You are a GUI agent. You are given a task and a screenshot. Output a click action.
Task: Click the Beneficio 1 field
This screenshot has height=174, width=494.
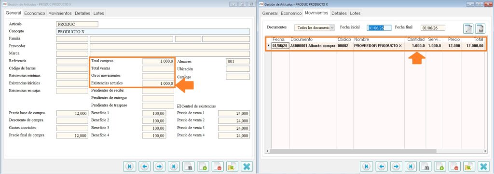pos(154,113)
